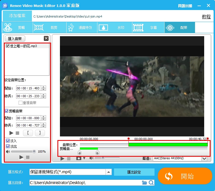215x191 pixels.
Task: Click the 匯入音樂 import music button
Action: tap(15, 39)
